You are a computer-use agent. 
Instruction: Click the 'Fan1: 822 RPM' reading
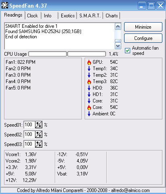(x=21, y=62)
